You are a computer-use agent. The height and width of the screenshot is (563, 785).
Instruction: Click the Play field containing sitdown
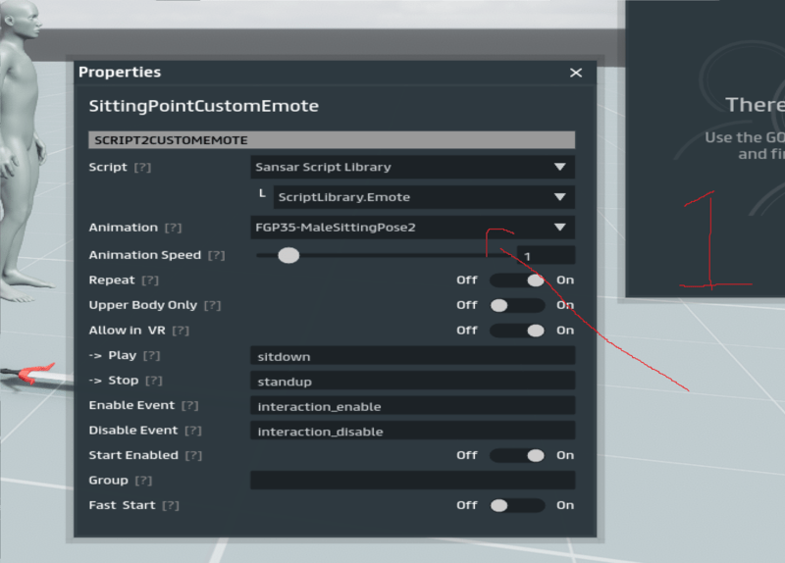tap(412, 356)
